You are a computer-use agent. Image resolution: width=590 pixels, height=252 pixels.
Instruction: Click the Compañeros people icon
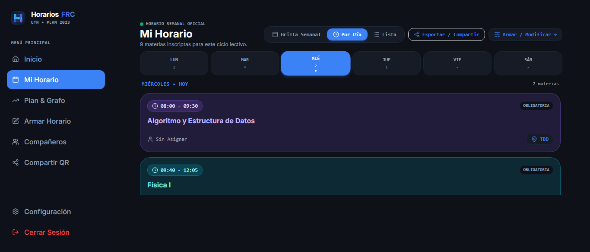16,142
